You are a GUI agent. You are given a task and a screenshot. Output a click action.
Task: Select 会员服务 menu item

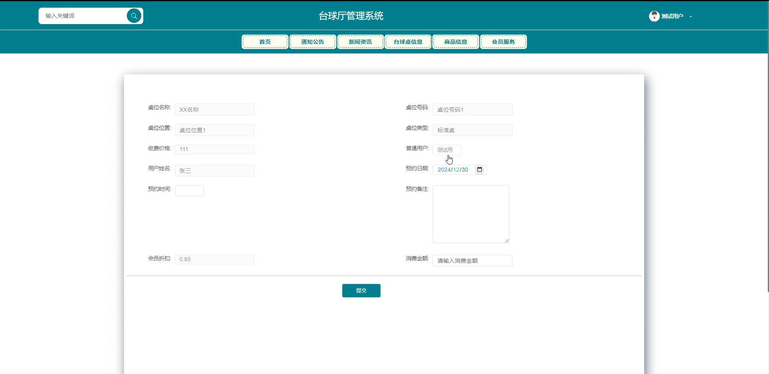coord(503,42)
